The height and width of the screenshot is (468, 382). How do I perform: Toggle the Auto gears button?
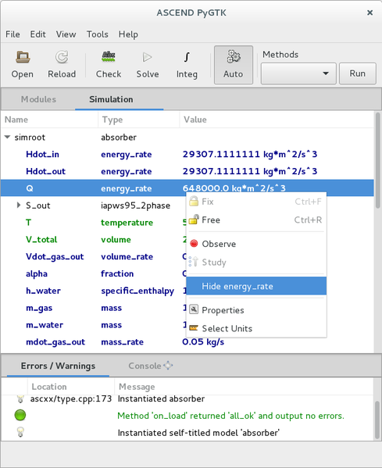point(234,65)
